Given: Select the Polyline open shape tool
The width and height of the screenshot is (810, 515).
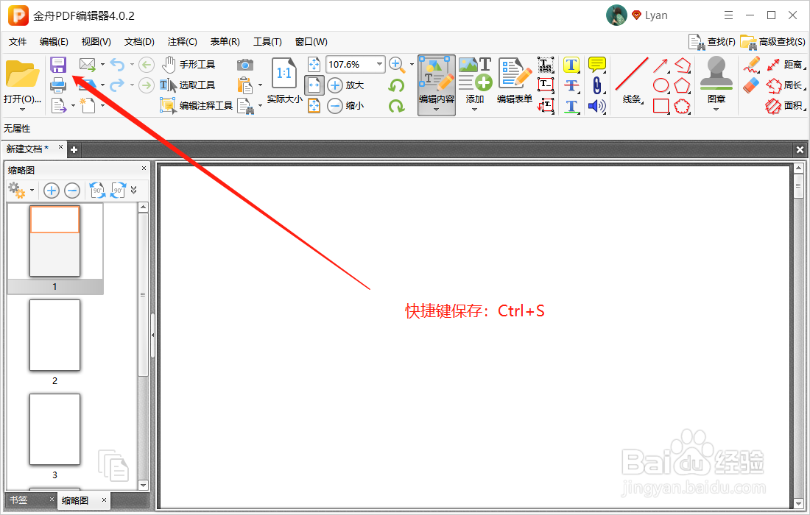Looking at the screenshot, I should (x=682, y=65).
